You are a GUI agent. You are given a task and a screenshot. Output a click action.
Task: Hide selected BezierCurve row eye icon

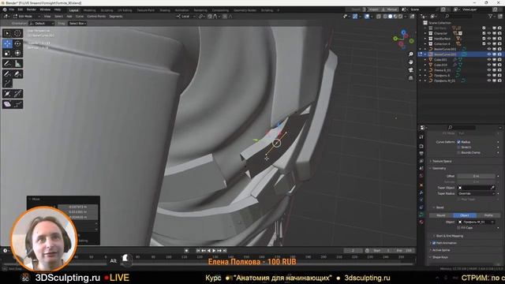(489, 54)
